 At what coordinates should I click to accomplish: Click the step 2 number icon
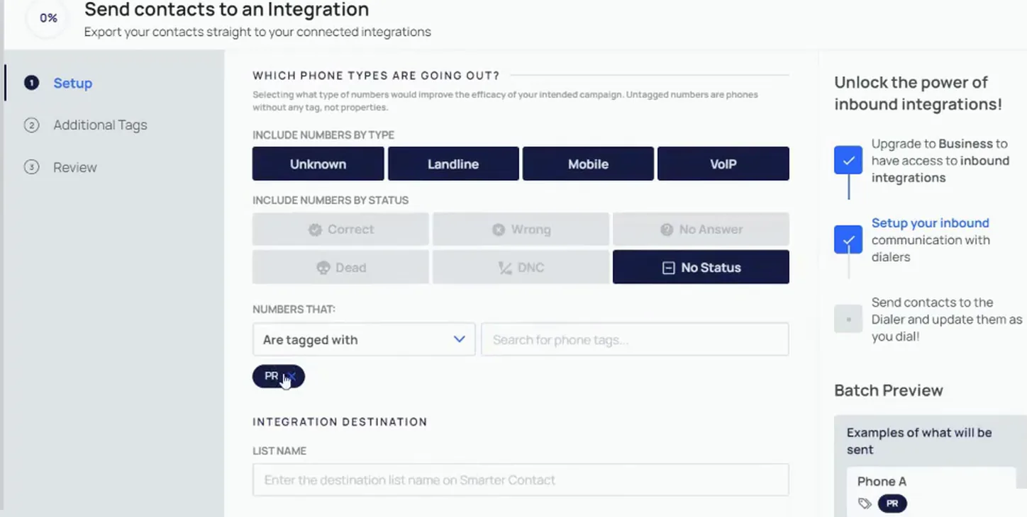click(31, 125)
